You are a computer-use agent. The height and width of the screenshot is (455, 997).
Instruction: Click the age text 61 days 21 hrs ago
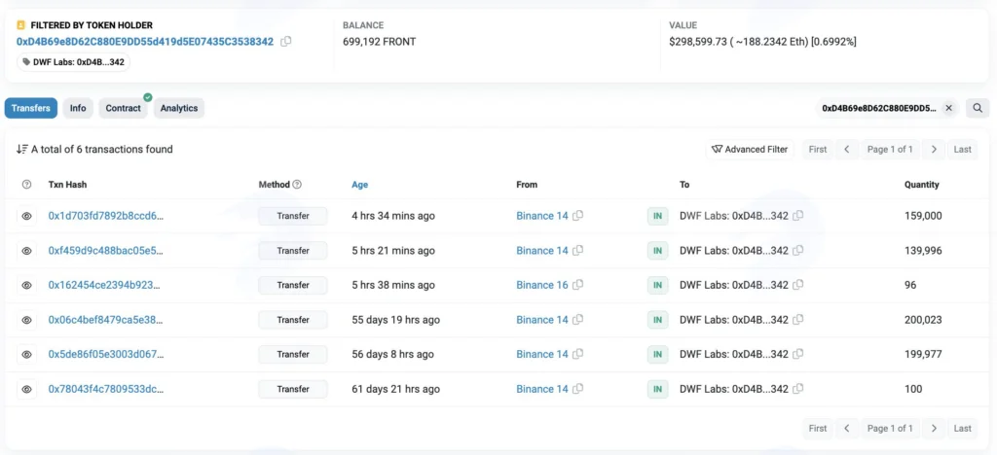click(395, 389)
